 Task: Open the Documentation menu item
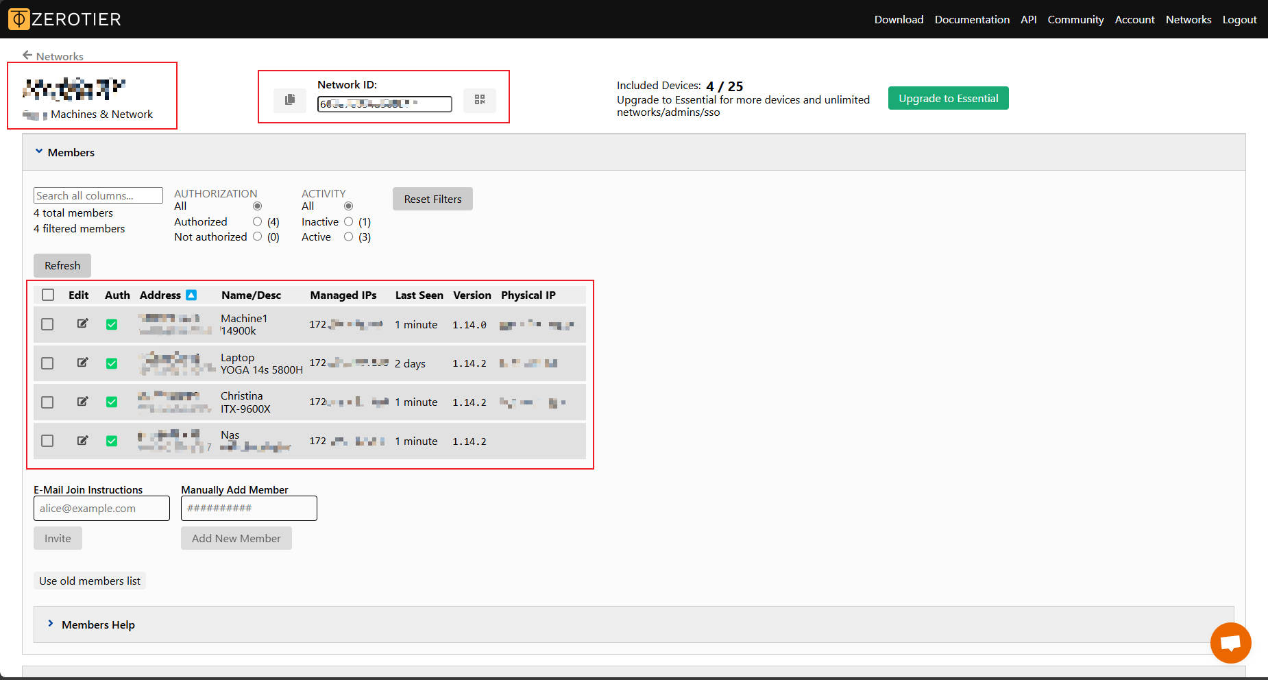pyautogui.click(x=972, y=19)
